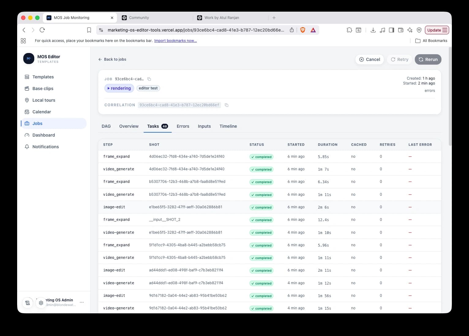Open the logs icon in the sidebar footer
Screen dimensions: 469x336
(x=28, y=303)
